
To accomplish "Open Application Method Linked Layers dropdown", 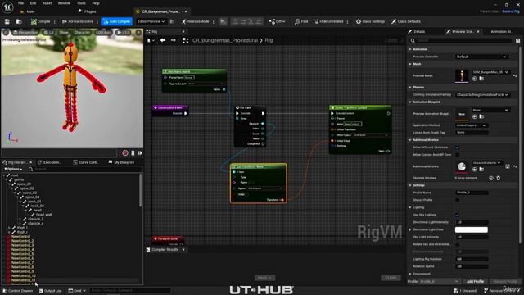I will pos(472,125).
